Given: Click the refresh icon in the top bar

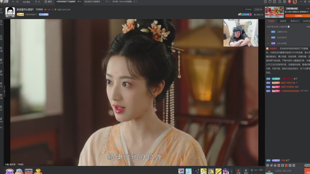Looking at the screenshot, I should click(x=17, y=2).
